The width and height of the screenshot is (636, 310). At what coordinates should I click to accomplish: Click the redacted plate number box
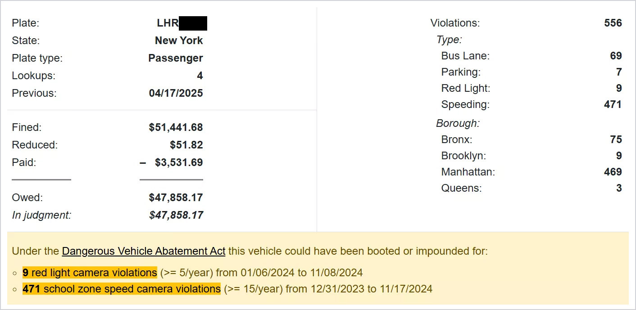point(193,23)
